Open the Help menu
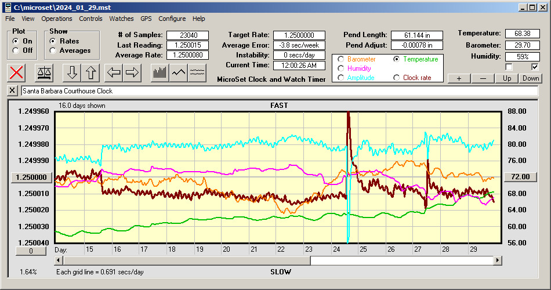 point(198,19)
